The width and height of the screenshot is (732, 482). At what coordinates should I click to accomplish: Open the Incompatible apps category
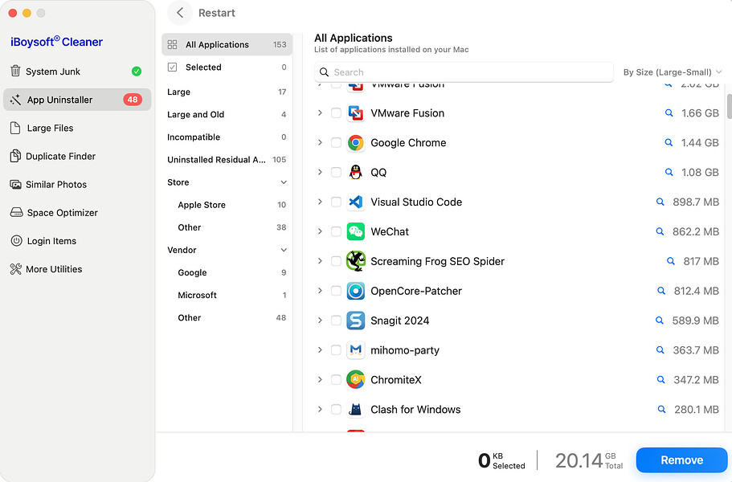point(227,137)
